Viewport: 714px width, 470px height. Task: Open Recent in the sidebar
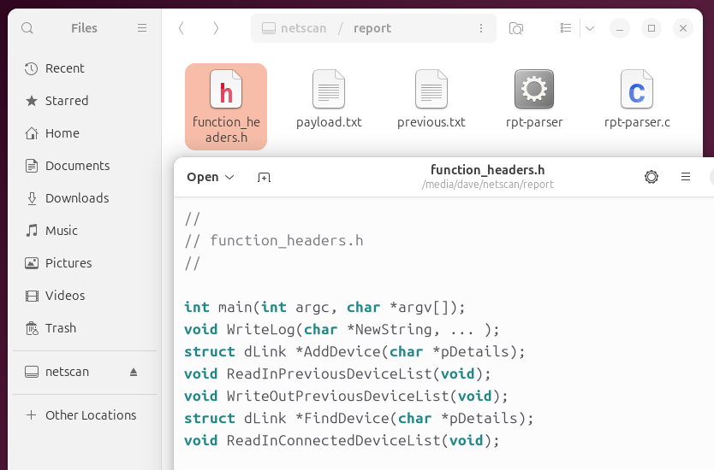coord(85,68)
